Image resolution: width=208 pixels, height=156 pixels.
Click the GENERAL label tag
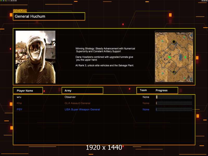click(x=20, y=11)
